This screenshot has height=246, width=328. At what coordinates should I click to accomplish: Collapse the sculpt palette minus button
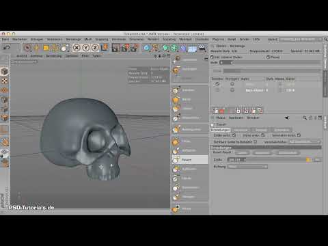pos(206,59)
